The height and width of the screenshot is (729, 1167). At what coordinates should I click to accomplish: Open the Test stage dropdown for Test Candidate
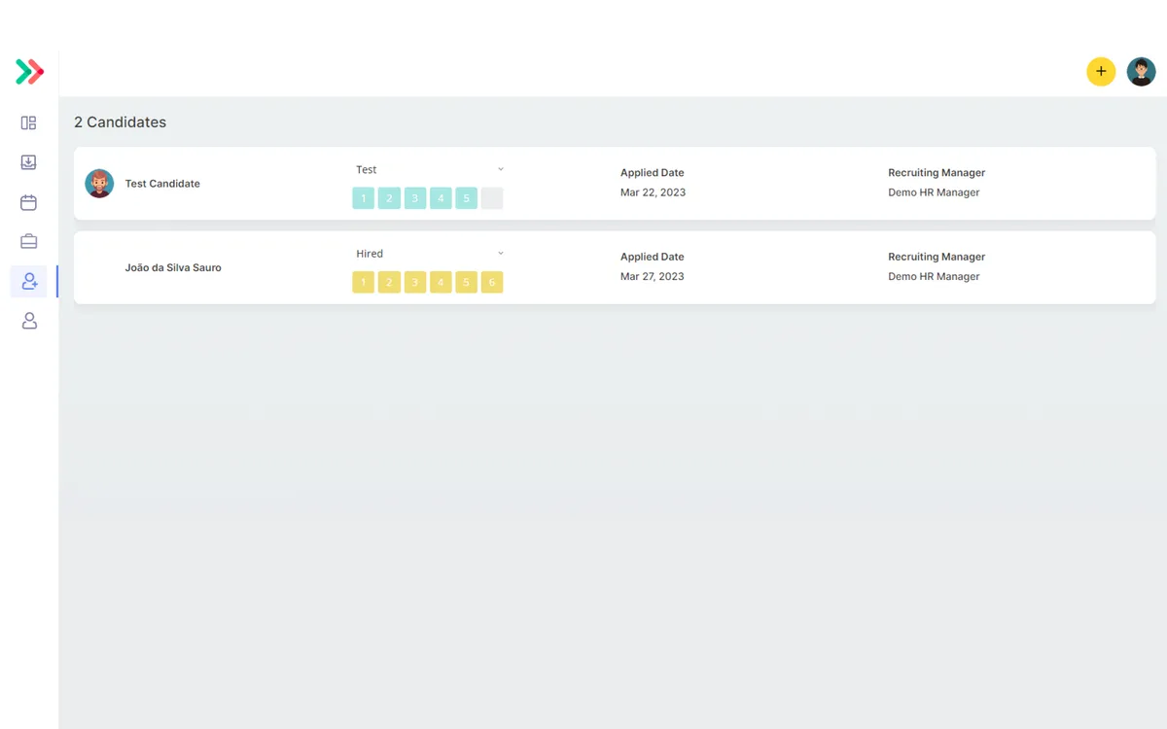(430, 170)
